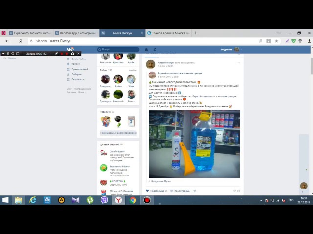This screenshot has height=234, width=313.
Task: Click Каментаваць comment button
Action: tap(180, 191)
